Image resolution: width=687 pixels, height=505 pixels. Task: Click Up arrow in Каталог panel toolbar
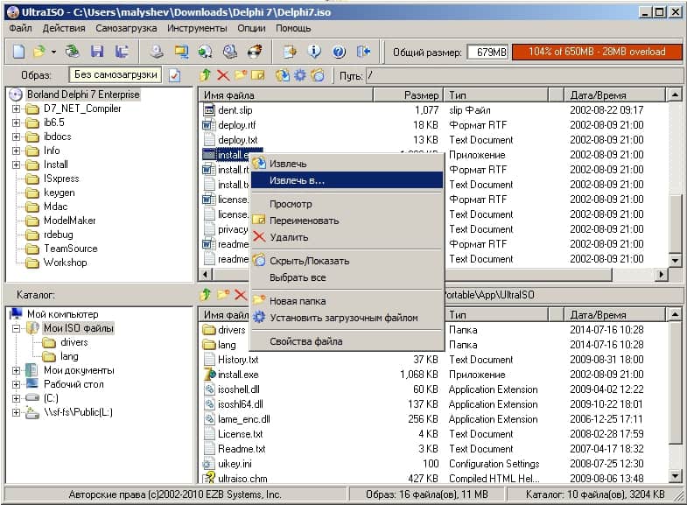click(205, 295)
